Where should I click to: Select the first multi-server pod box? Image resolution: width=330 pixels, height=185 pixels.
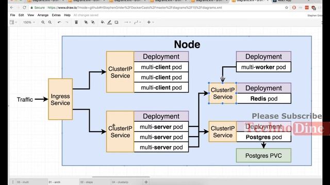[161, 127]
